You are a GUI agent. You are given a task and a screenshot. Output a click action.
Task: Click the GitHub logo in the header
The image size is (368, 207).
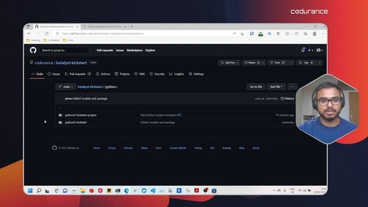pyautogui.click(x=33, y=50)
